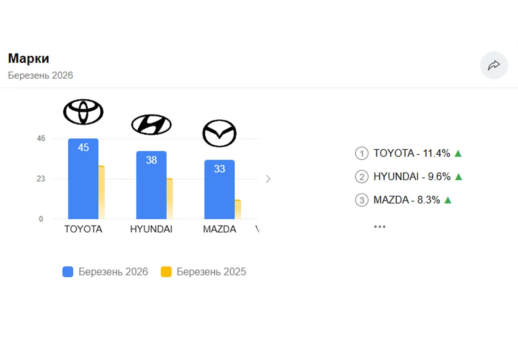Expand ranking list with three dots

coord(379,226)
